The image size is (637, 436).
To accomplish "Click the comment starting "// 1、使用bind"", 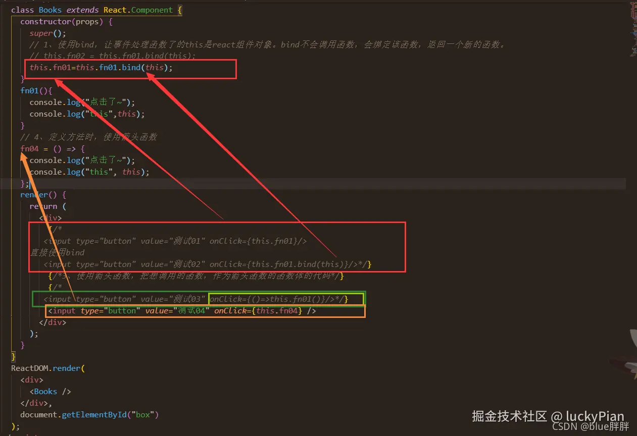I will pyautogui.click(x=267, y=44).
